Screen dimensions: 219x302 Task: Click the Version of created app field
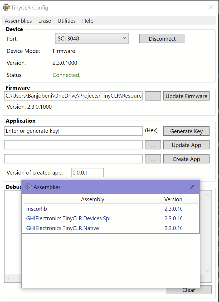(87, 173)
